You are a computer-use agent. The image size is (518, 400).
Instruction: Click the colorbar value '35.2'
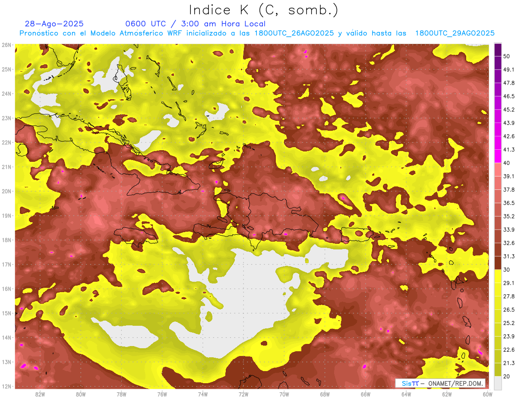click(x=509, y=216)
